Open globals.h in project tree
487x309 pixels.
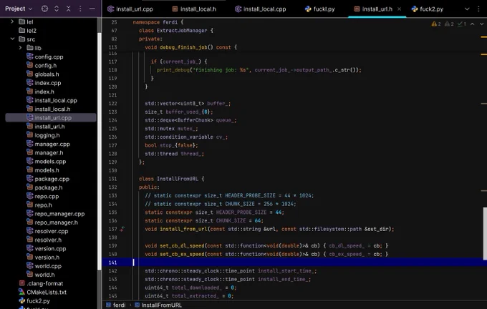coord(43,74)
